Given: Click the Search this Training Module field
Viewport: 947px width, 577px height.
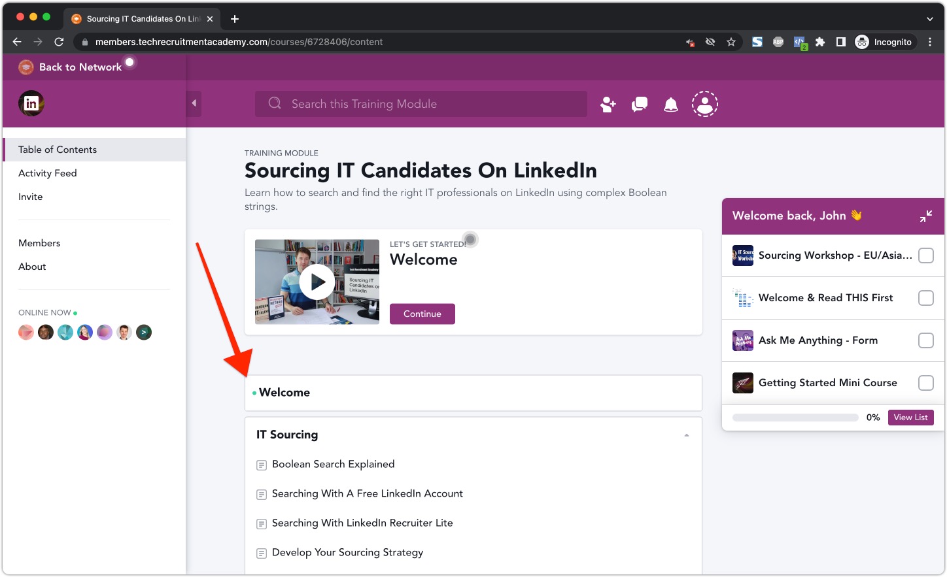Looking at the screenshot, I should coord(421,104).
